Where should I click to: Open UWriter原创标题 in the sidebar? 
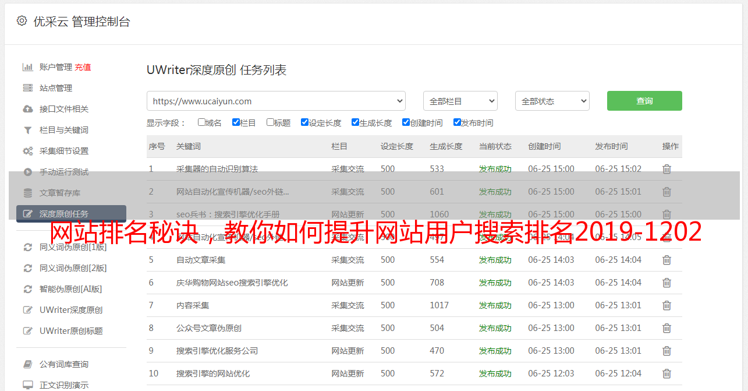pyautogui.click(x=71, y=331)
